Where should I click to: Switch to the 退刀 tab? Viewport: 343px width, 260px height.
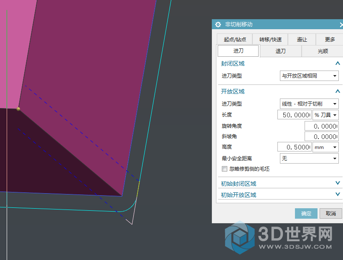[280, 51]
